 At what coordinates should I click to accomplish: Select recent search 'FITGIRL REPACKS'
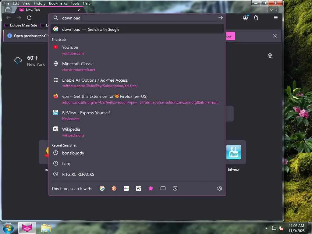(x=137, y=174)
